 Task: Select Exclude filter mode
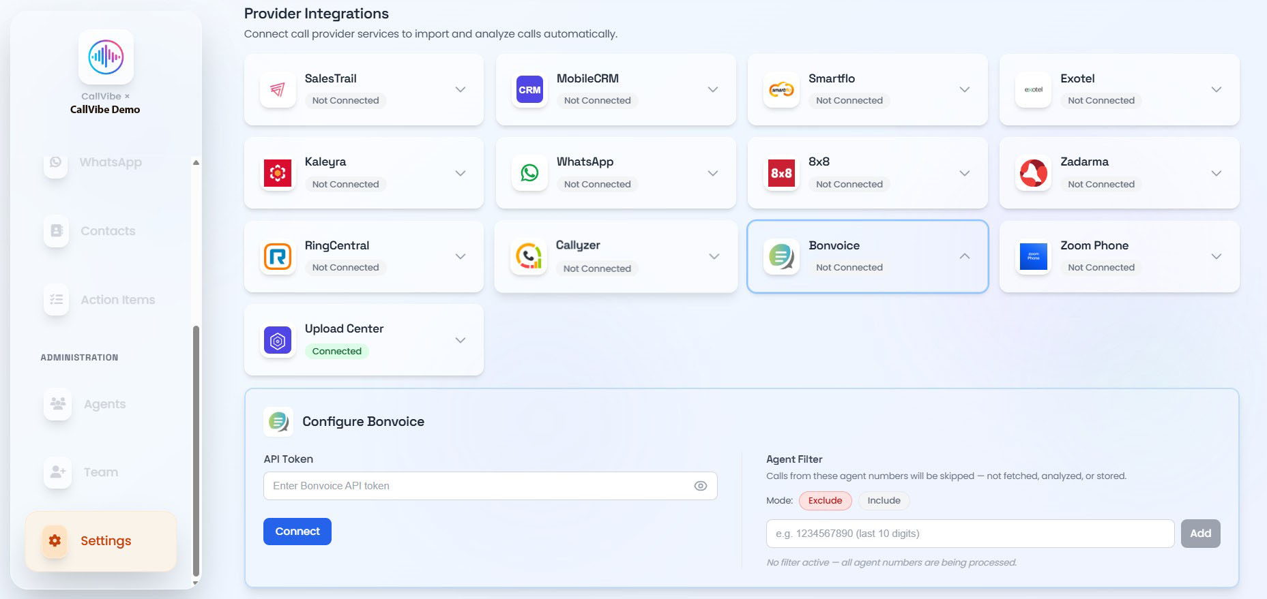click(x=826, y=501)
